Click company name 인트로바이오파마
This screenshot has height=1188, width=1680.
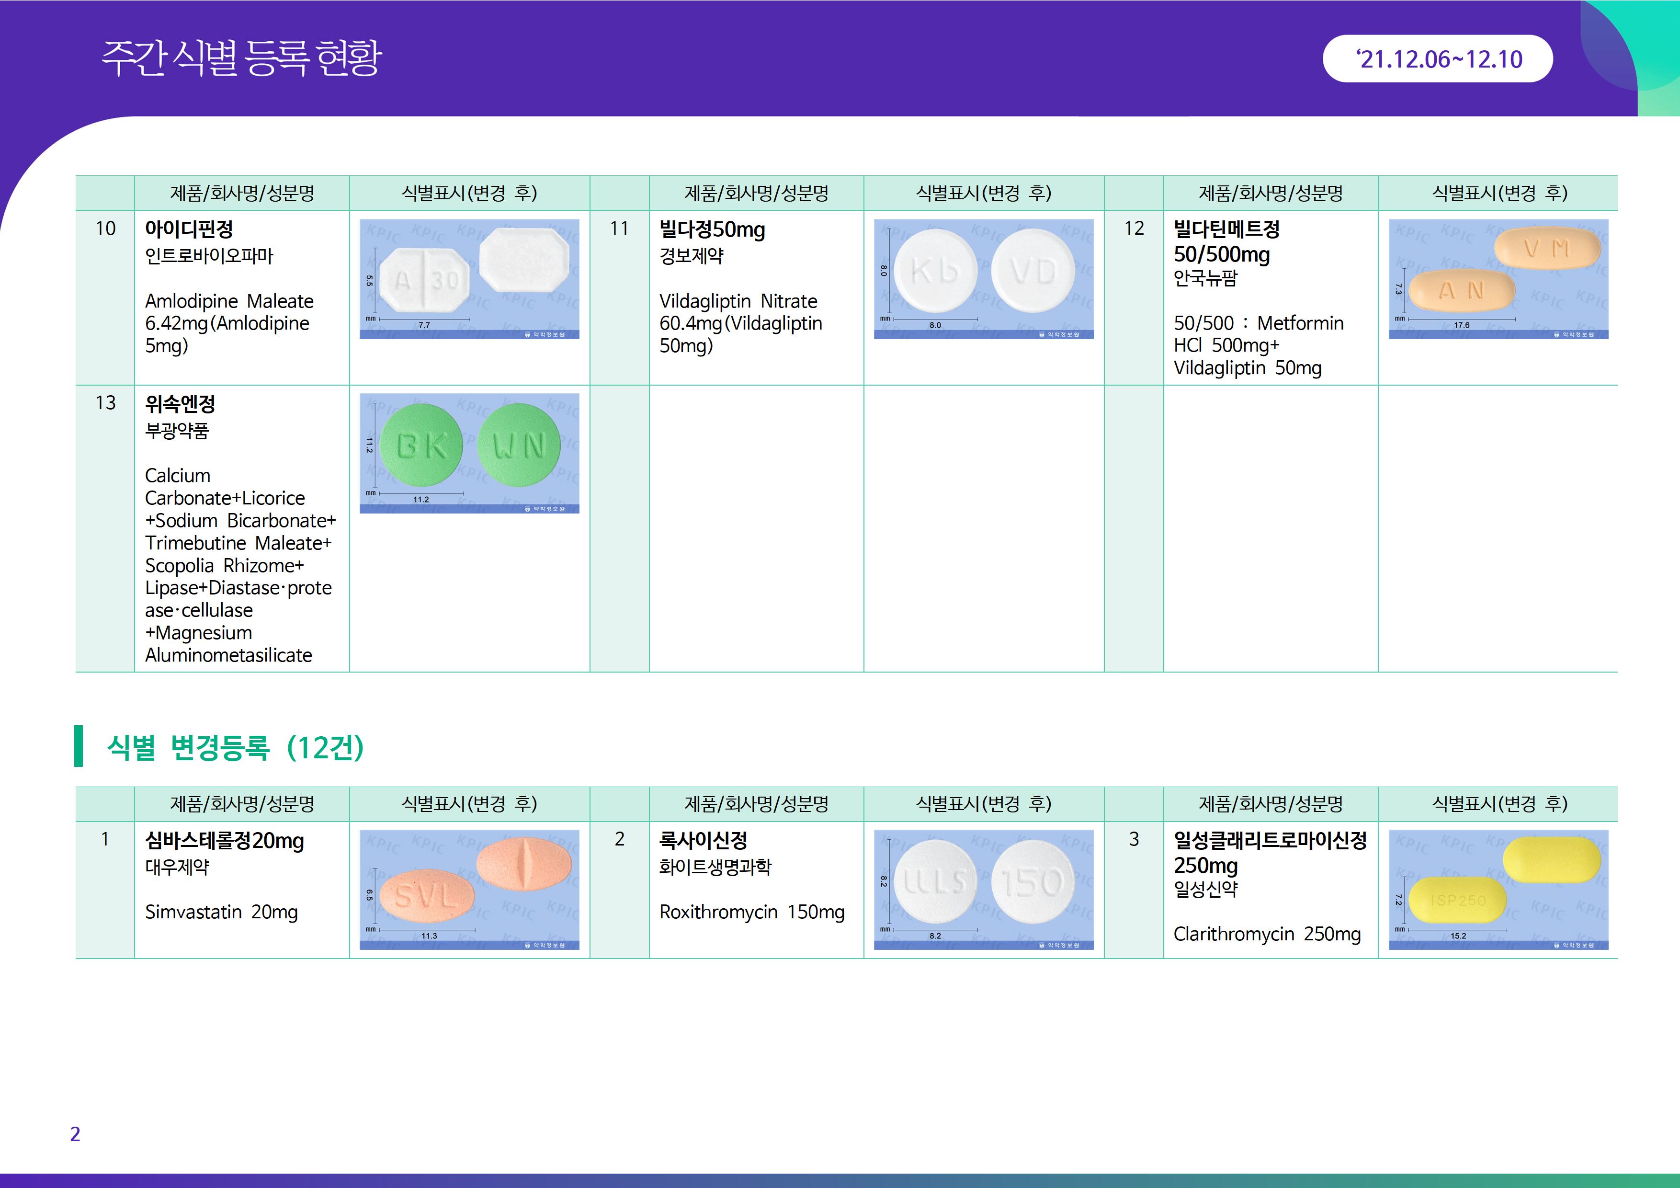209,256
